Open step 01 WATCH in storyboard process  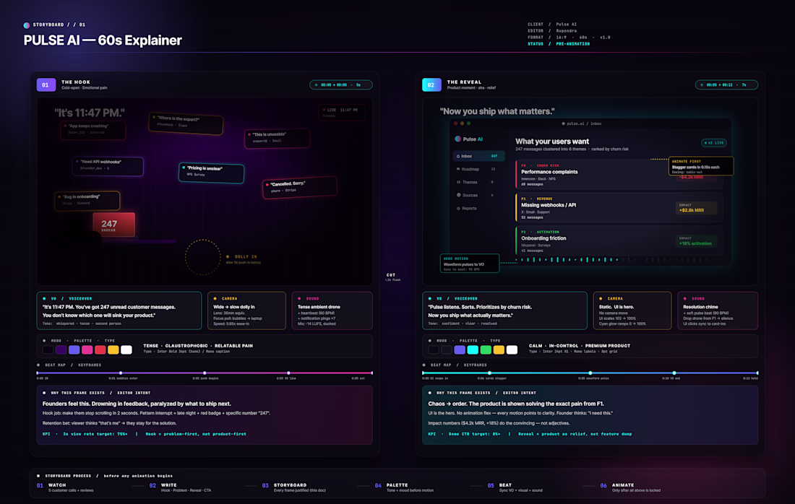pos(65,487)
